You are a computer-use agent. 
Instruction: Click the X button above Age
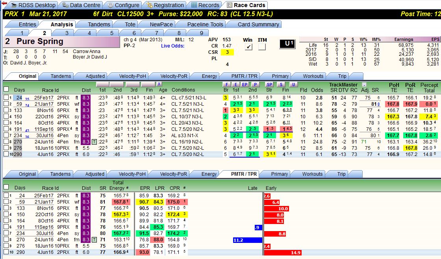click(x=159, y=84)
